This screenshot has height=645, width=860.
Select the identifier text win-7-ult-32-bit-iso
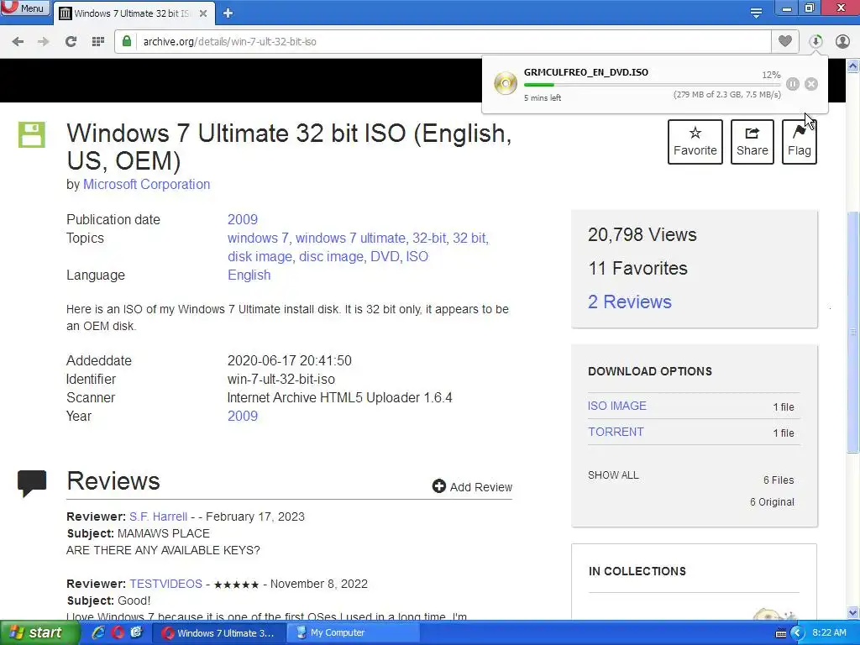281,379
